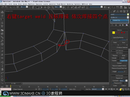The image size is (130, 97).
Task: Click the Redo arrow in the main toolbar
Action: (6, 7)
